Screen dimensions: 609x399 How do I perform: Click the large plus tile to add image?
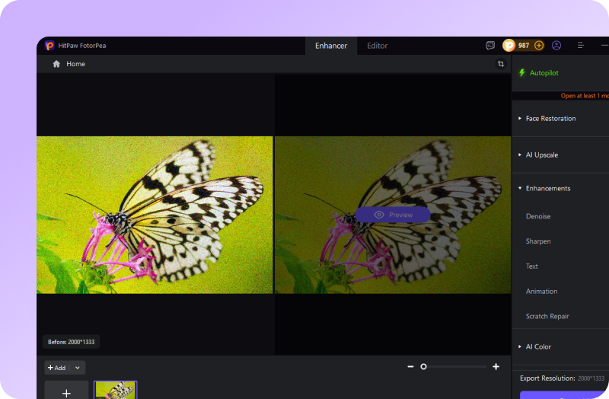coord(66,390)
